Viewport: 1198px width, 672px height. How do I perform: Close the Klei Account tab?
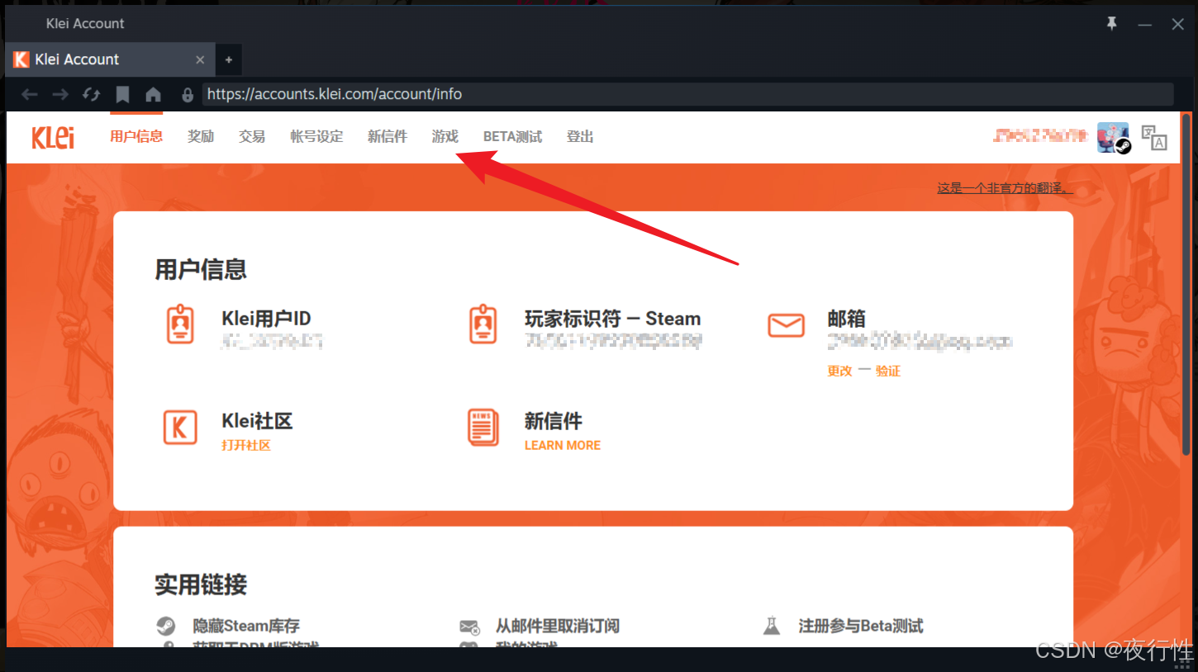pyautogui.click(x=200, y=59)
